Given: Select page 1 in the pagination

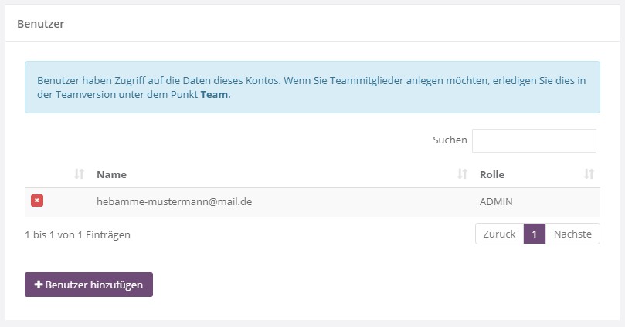Looking at the screenshot, I should [x=534, y=234].
